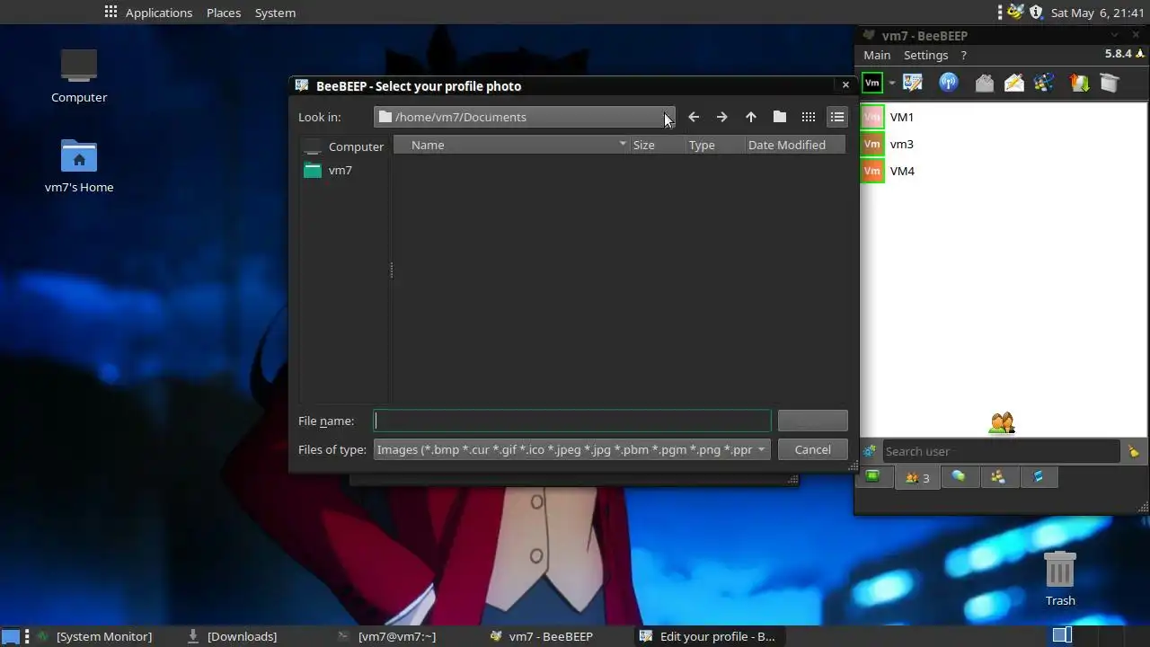Click the gray open envelope icon
The image size is (1150, 647).
(x=985, y=83)
